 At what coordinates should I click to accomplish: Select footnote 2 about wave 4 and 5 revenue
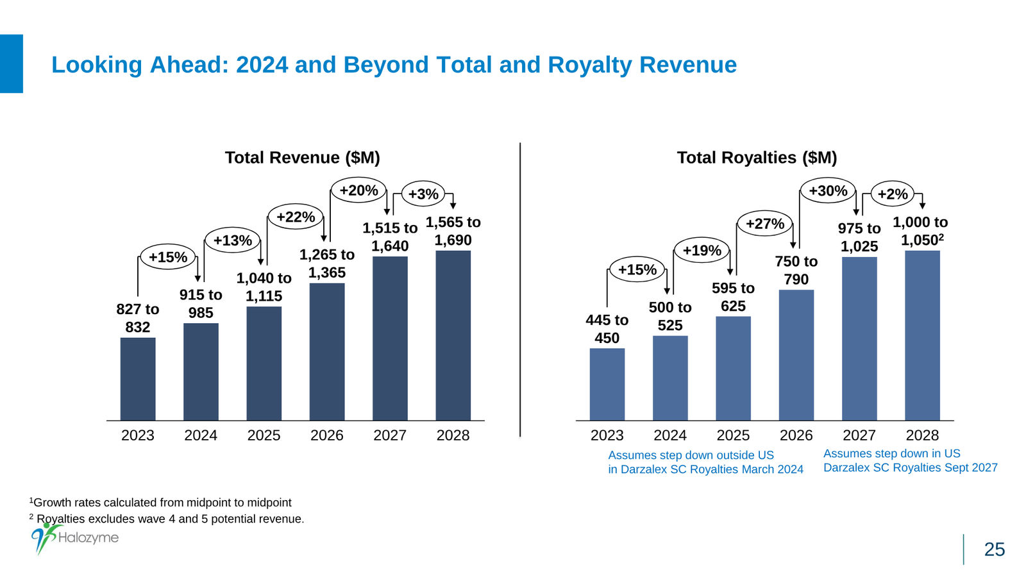(167, 519)
